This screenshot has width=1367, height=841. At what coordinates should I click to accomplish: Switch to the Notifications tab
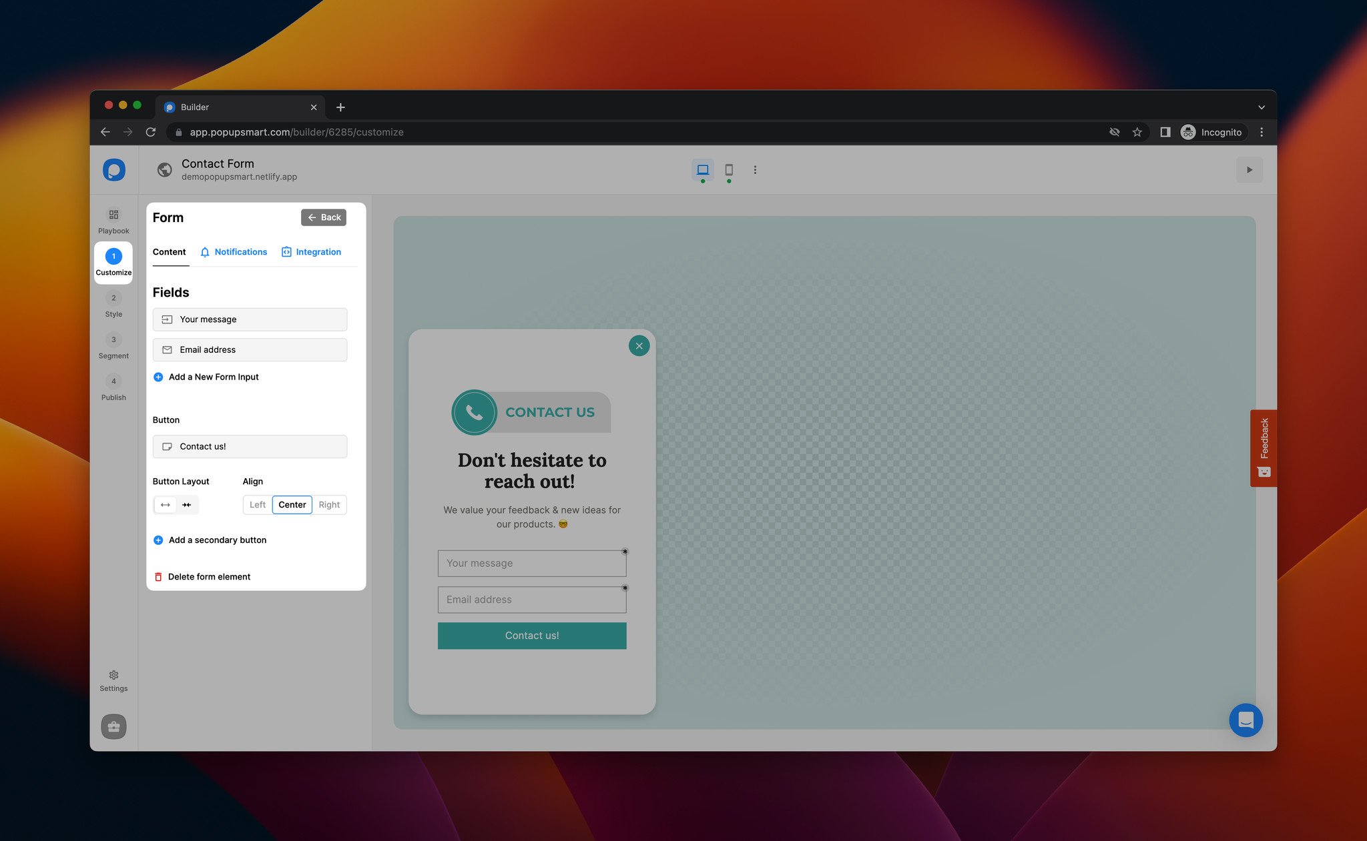(234, 251)
